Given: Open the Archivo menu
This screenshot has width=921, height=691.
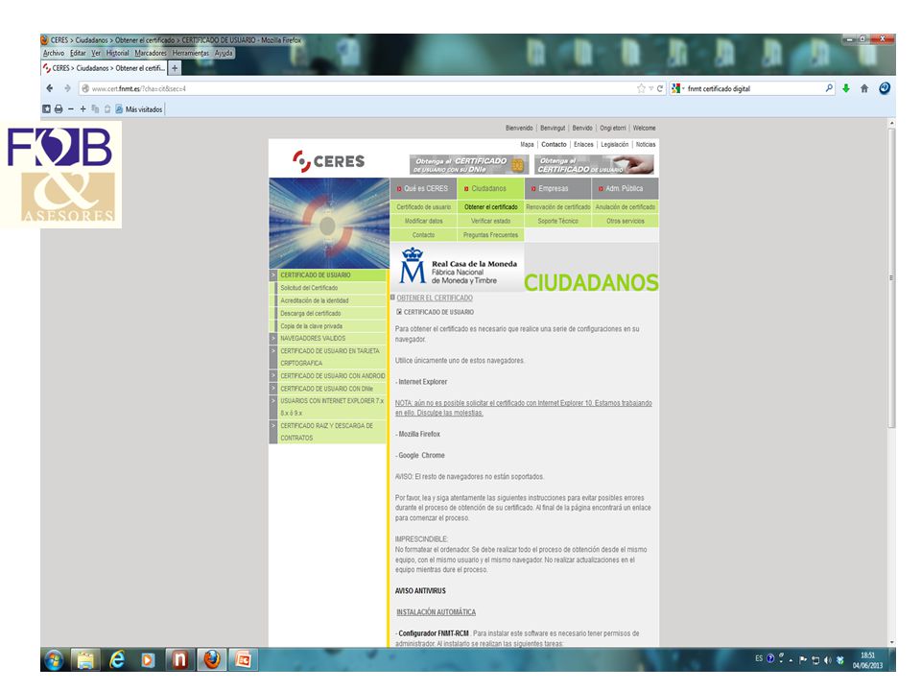Looking at the screenshot, I should click(x=54, y=53).
